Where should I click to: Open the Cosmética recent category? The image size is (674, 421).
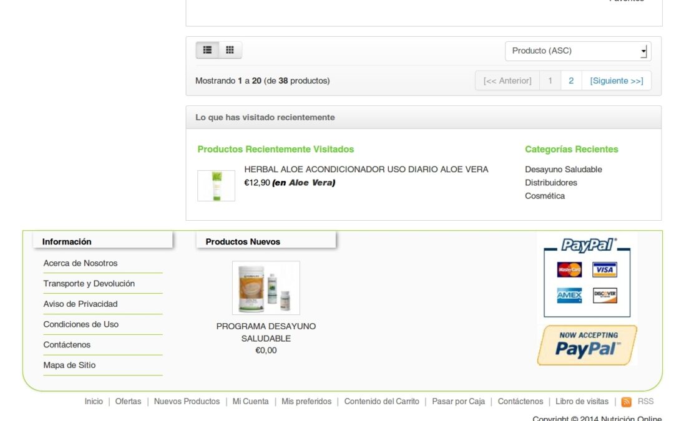pos(545,196)
